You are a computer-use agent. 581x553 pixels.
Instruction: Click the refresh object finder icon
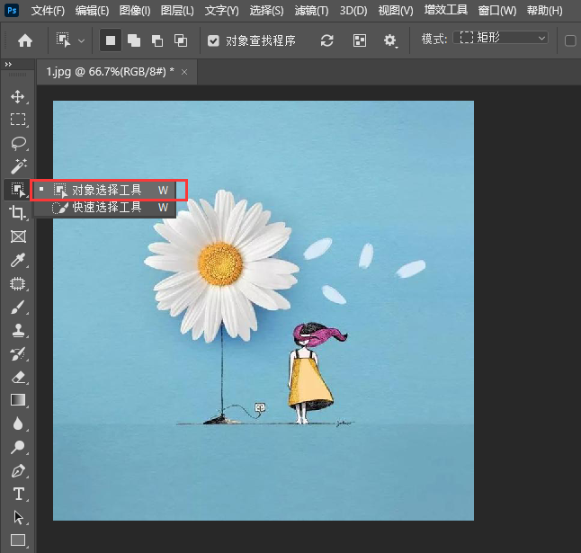[326, 40]
